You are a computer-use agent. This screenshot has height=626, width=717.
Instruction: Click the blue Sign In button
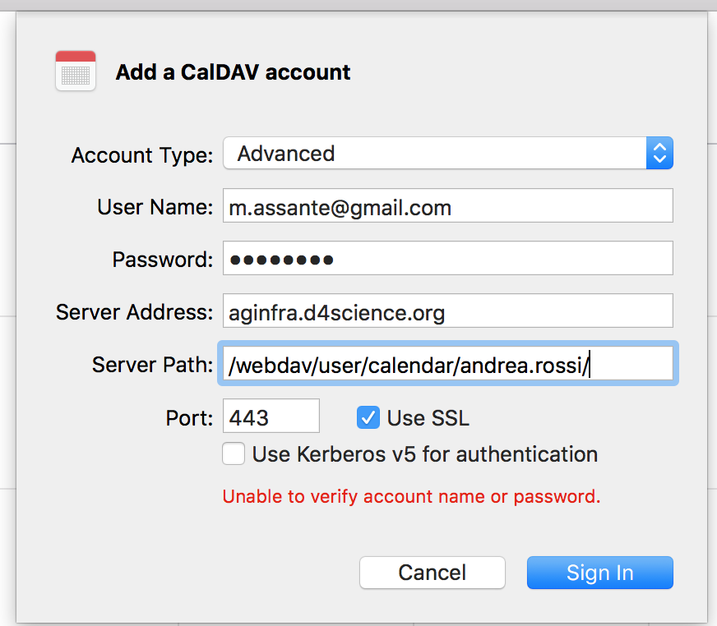pyautogui.click(x=600, y=573)
